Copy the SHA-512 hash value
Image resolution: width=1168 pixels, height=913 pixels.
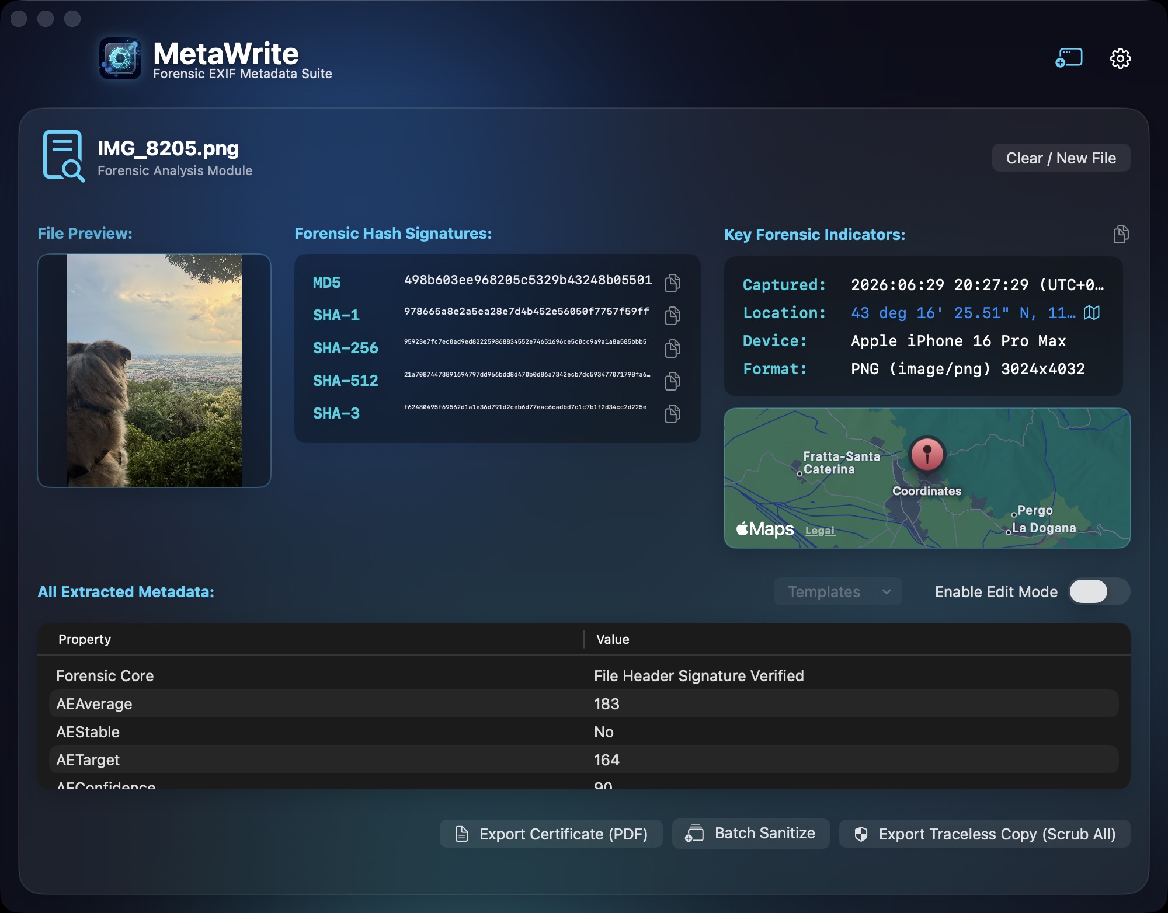tap(673, 381)
